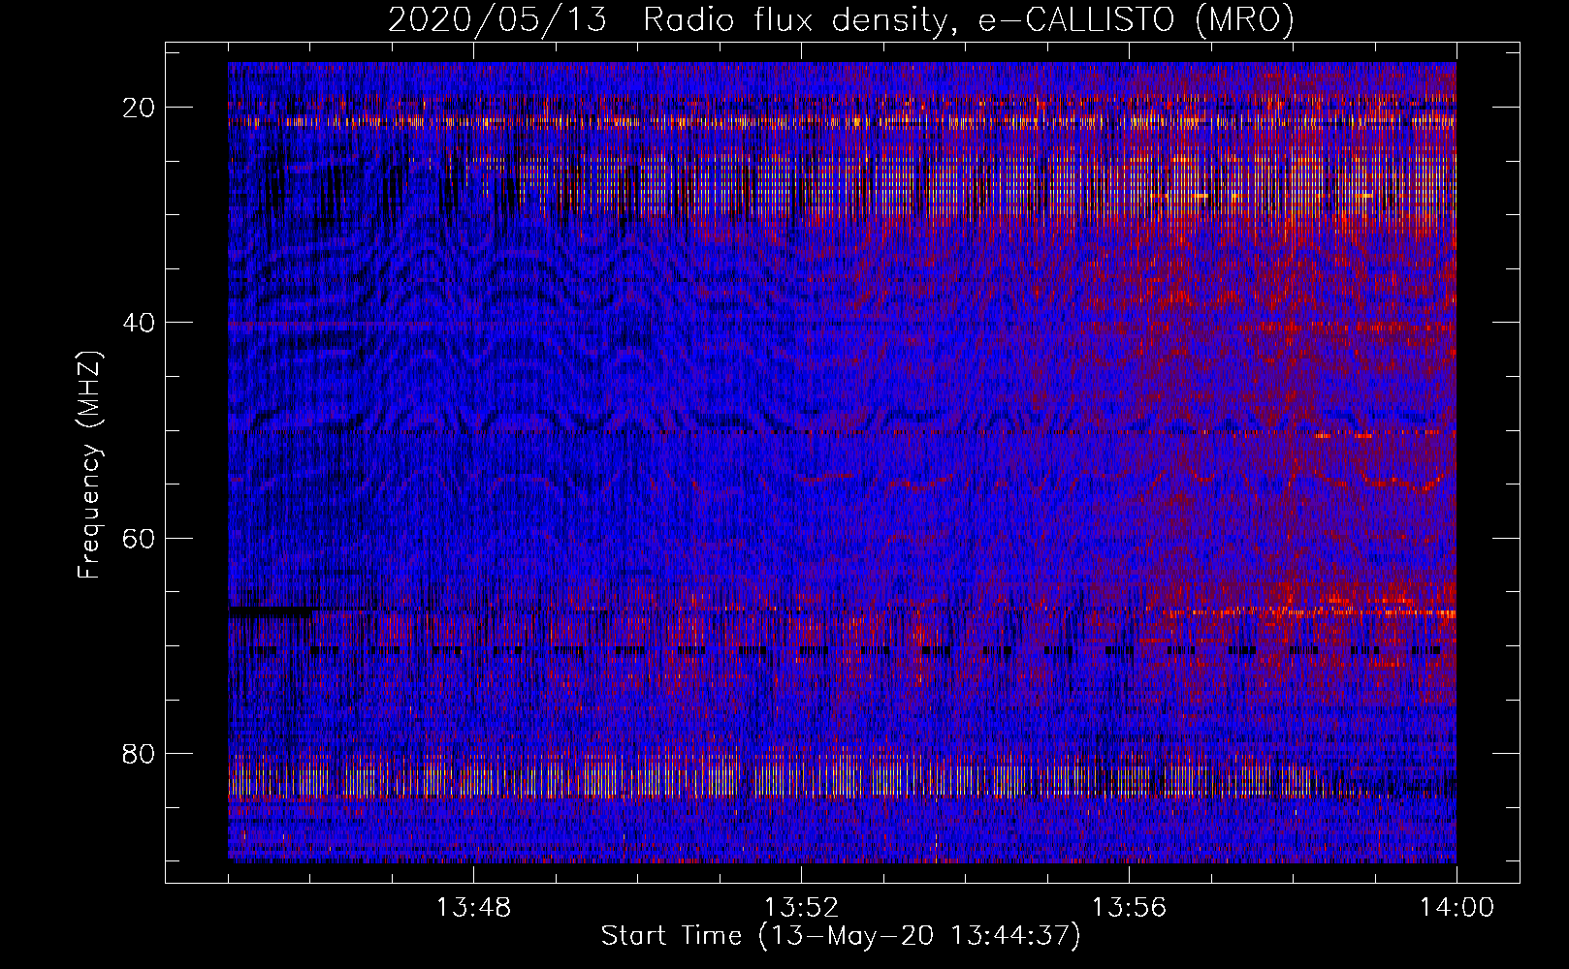Click the 13:48 time tick label
This screenshot has height=969, width=1569.
(473, 908)
